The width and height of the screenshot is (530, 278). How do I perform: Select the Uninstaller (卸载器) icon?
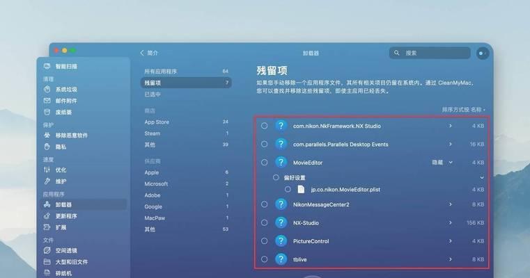[x=47, y=204]
